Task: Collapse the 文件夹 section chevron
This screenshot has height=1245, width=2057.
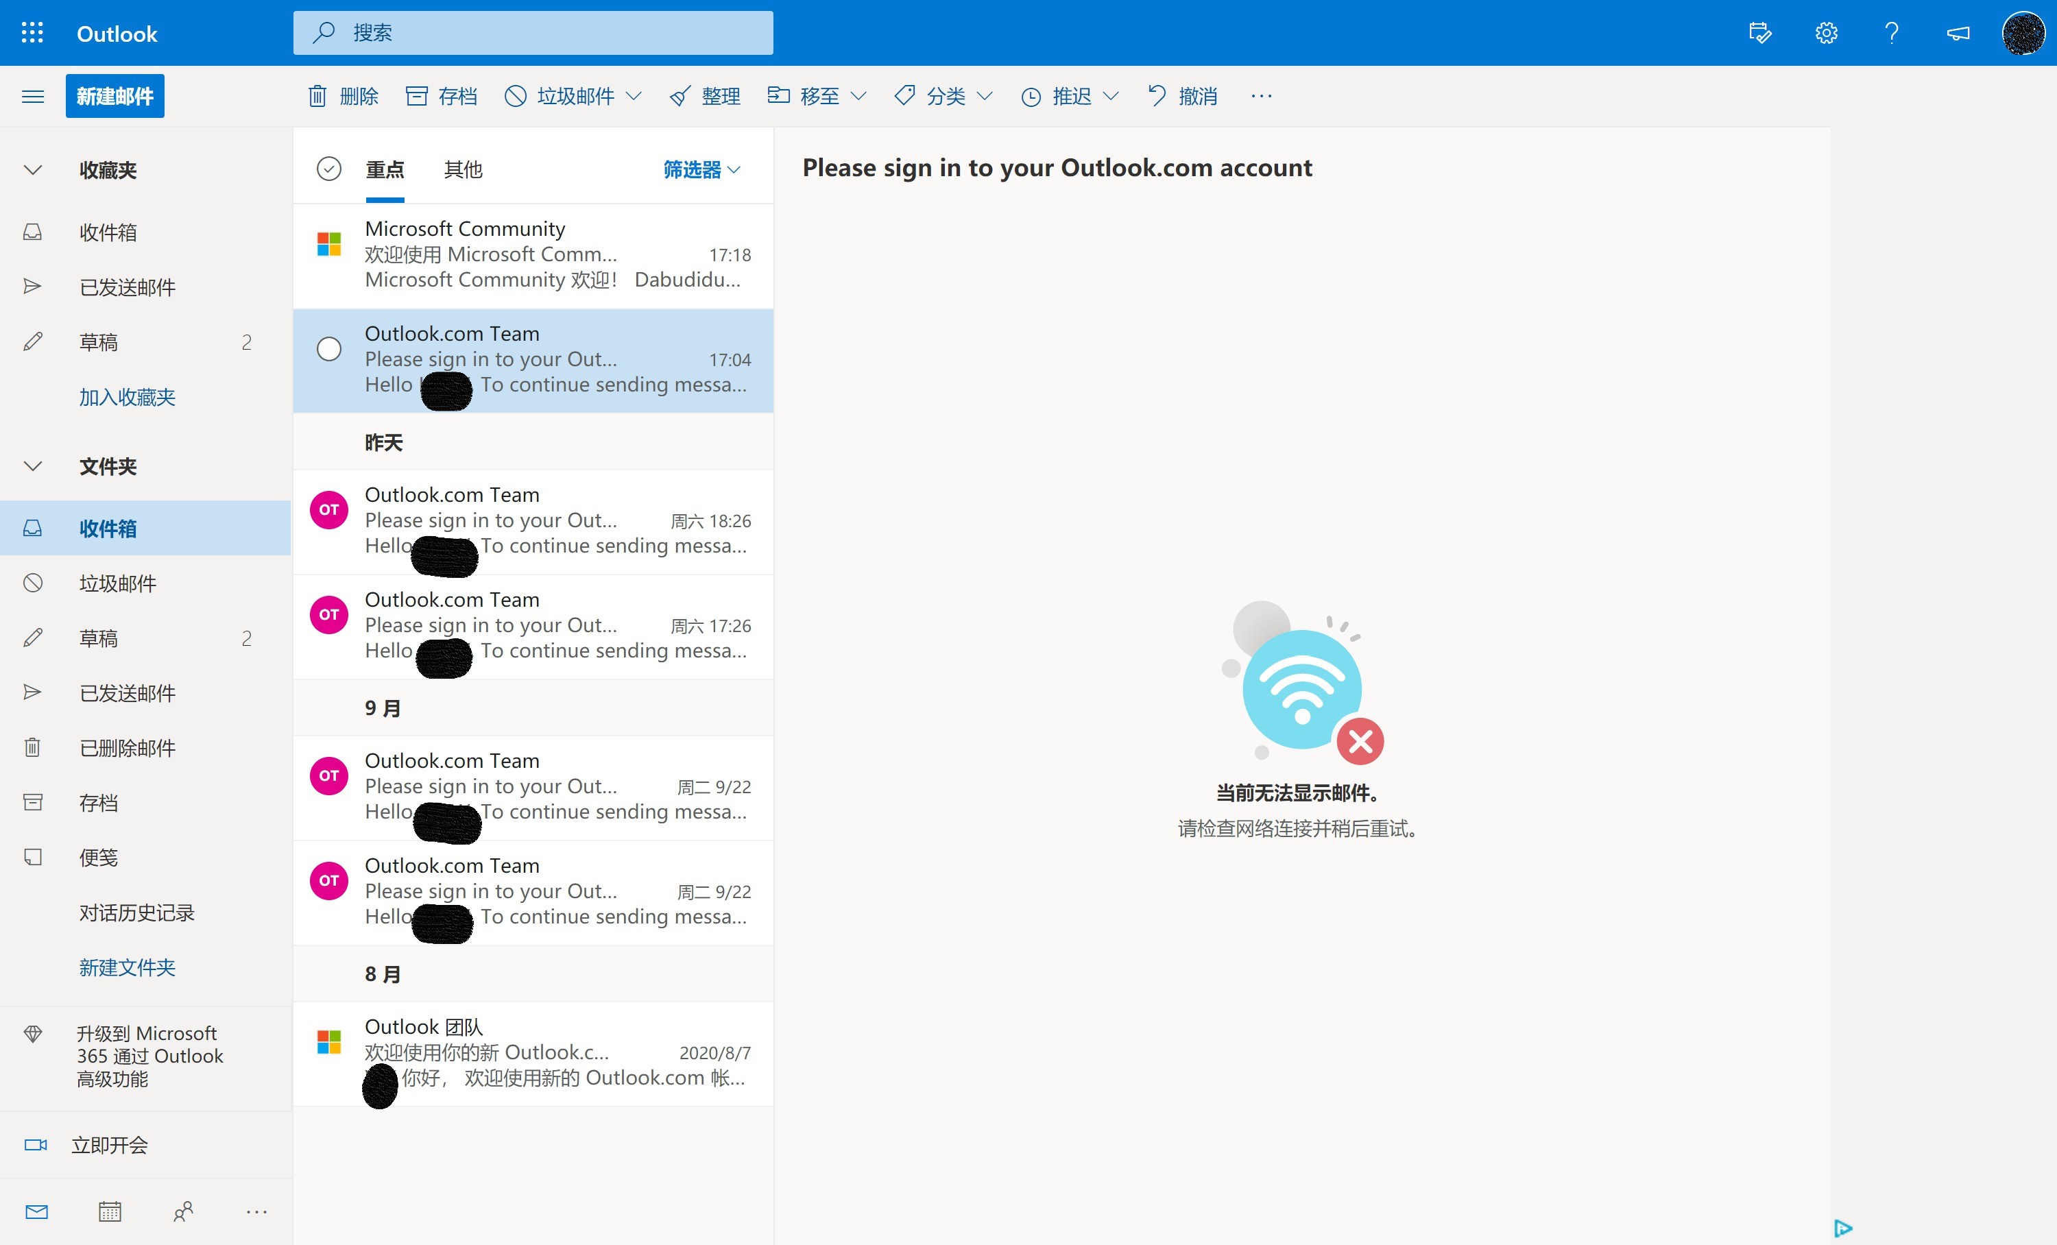Action: (32, 466)
